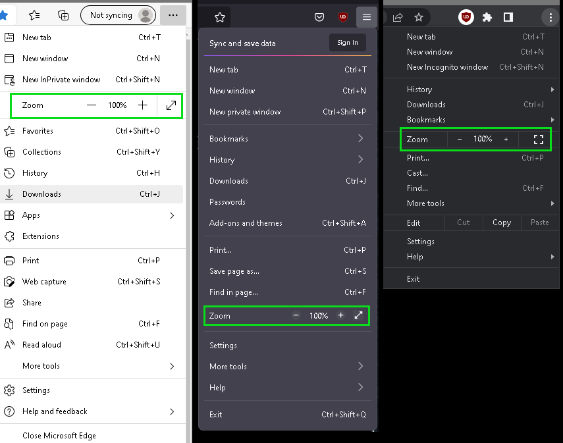Click the Firefox Pocket icon

pos(319,17)
